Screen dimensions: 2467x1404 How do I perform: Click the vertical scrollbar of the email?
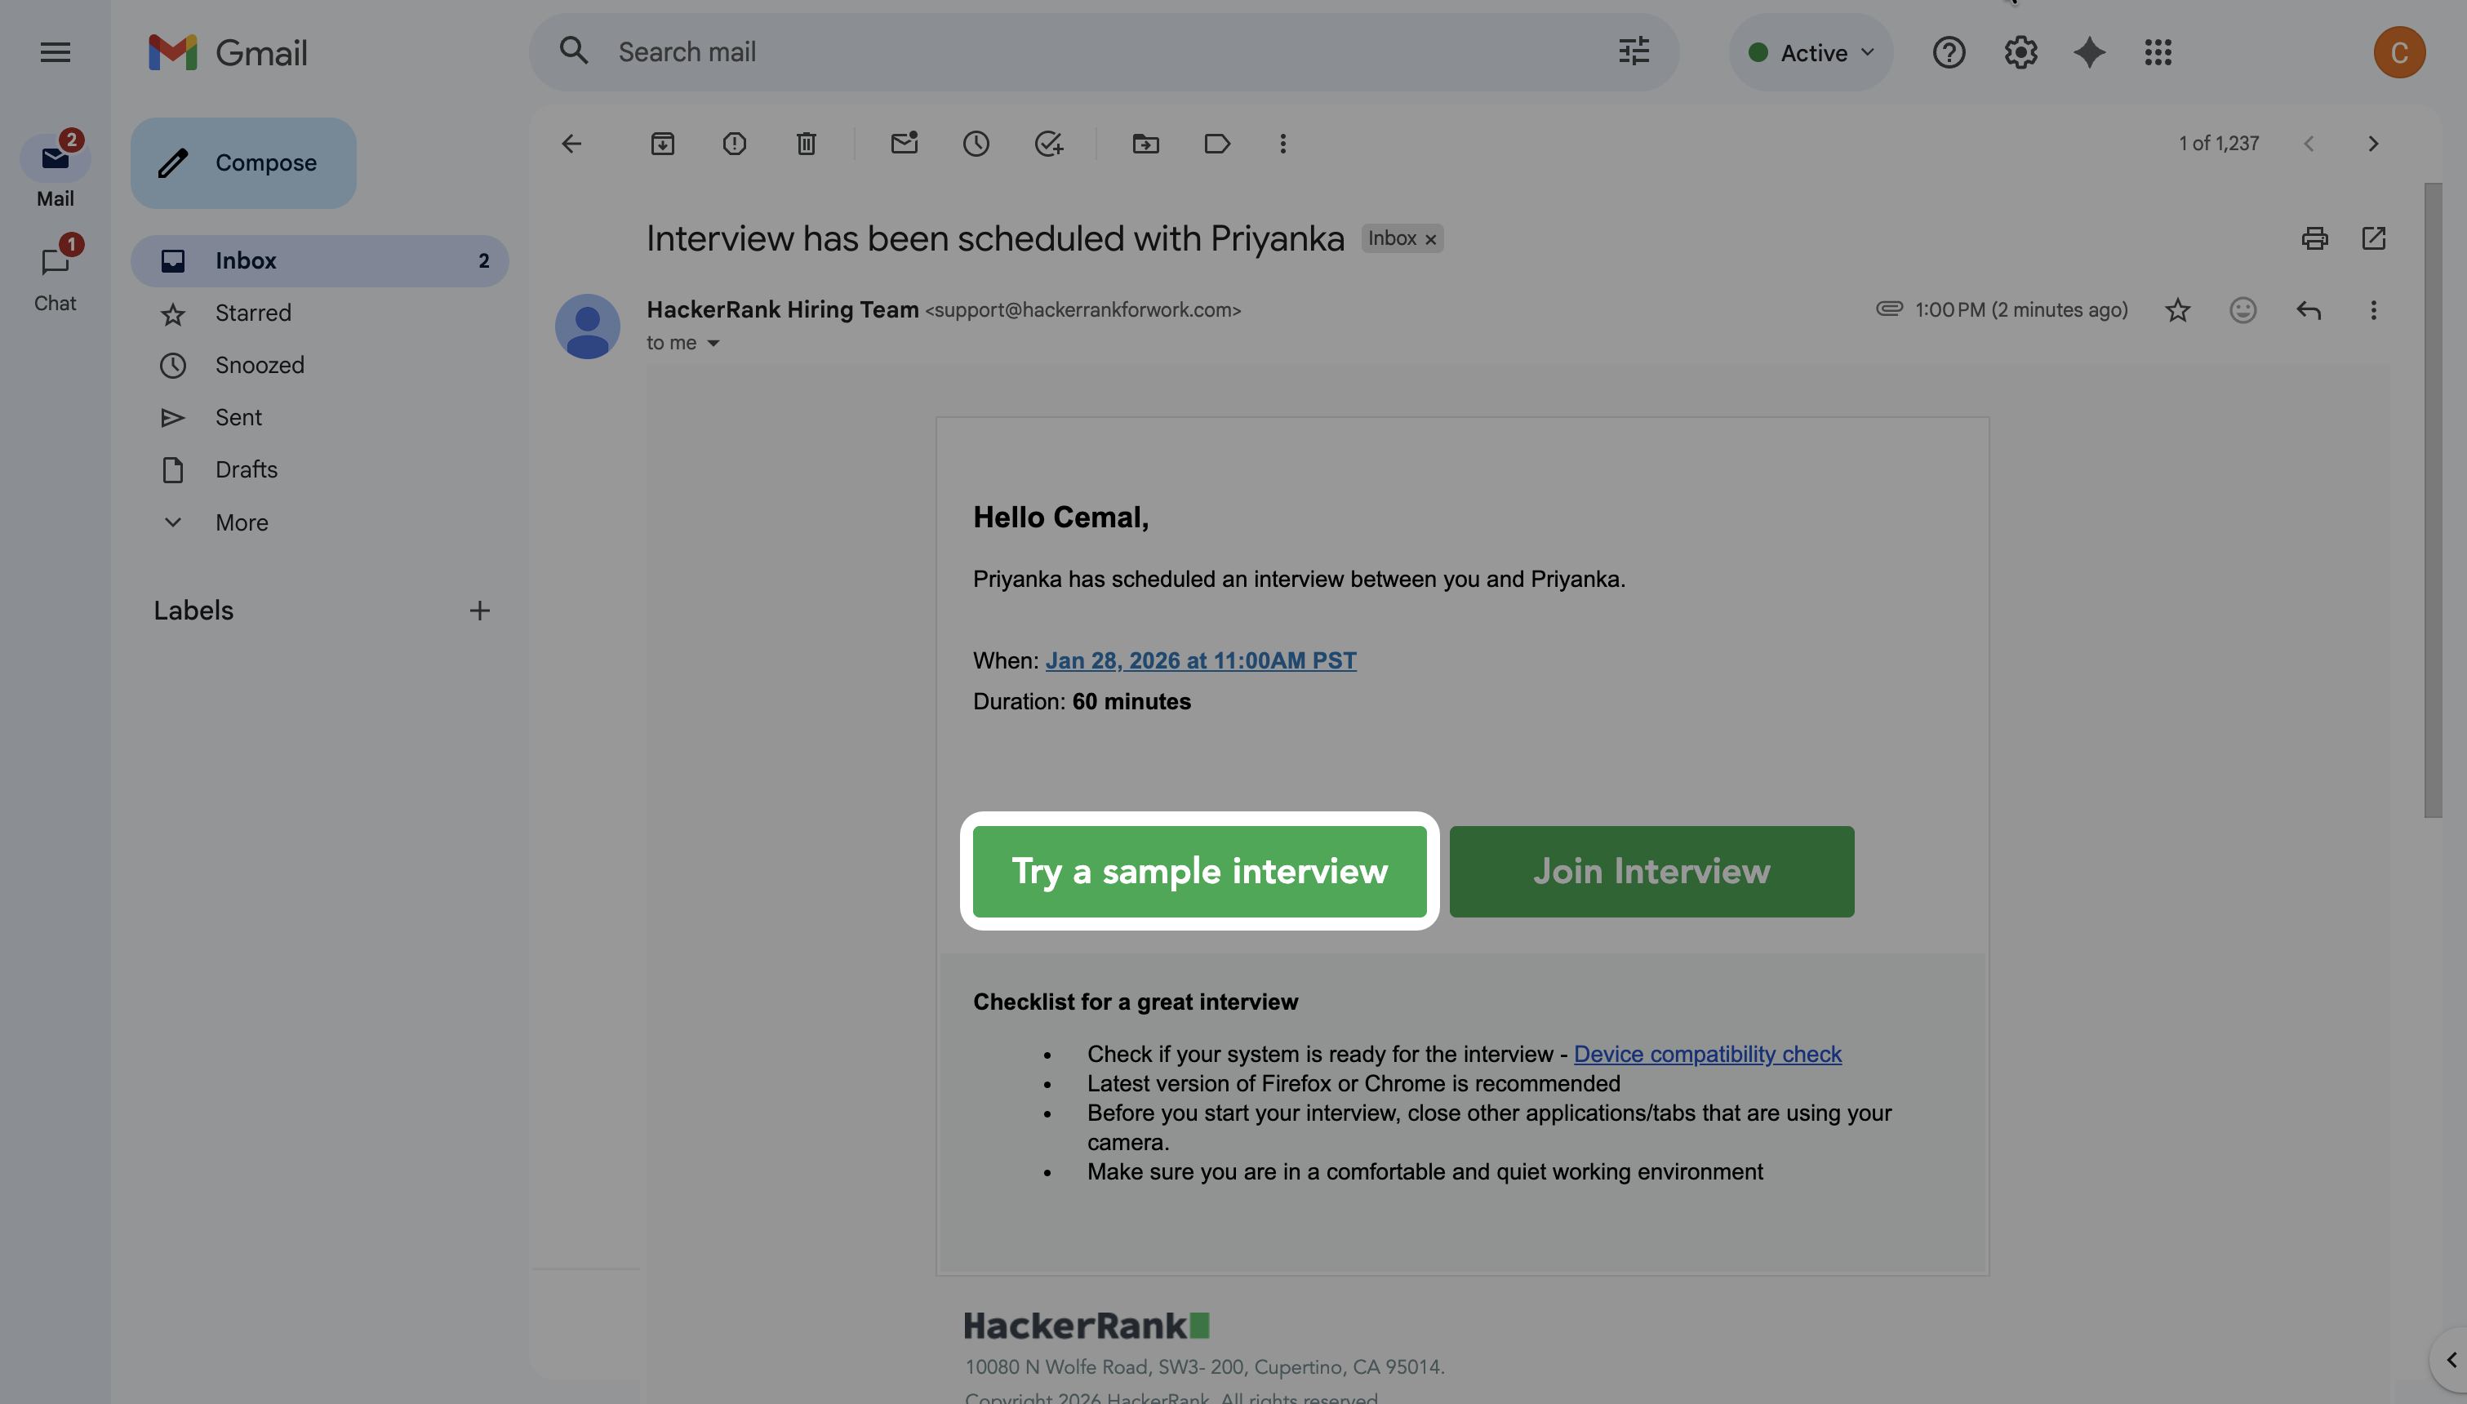point(2432,500)
